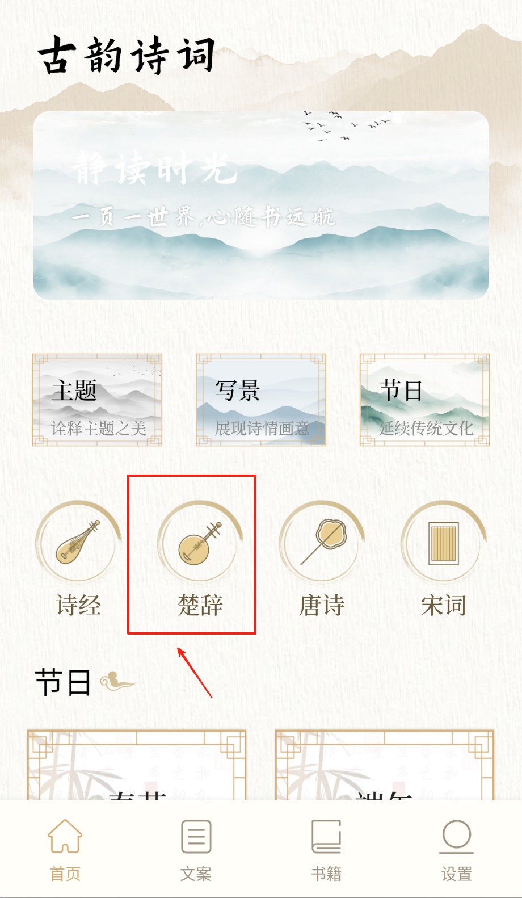This screenshot has width=522, height=898.
Task: Click the 节日 section heading
Action: pyautogui.click(x=63, y=682)
